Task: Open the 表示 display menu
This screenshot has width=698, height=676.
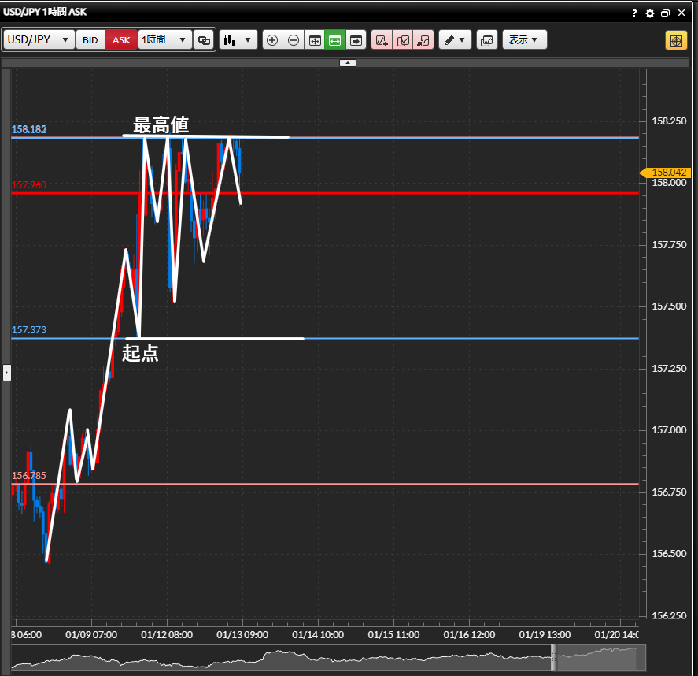Action: [524, 40]
